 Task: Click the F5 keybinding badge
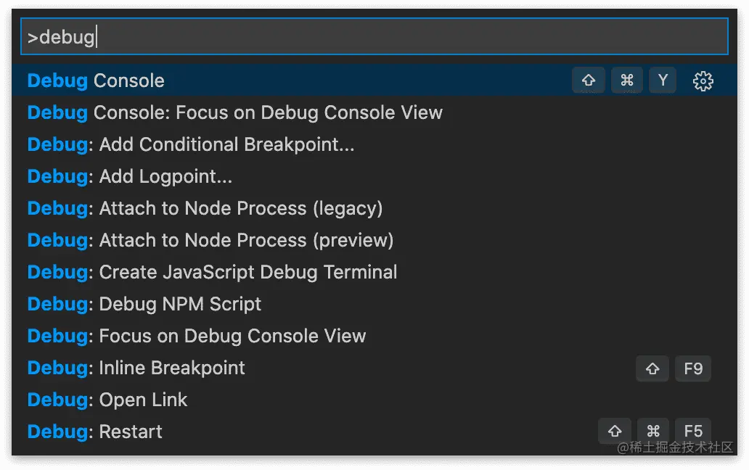693,431
